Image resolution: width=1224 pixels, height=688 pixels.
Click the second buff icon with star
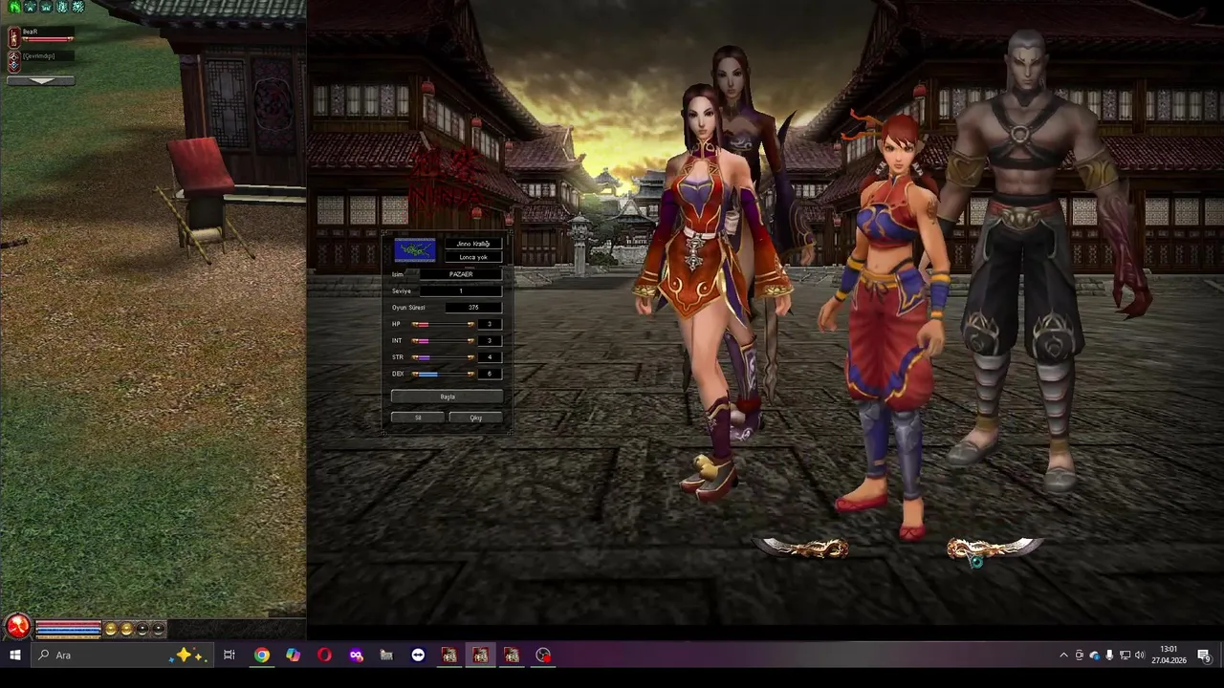(x=31, y=7)
